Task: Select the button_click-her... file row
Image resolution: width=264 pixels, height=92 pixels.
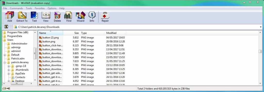Action: [82, 45]
